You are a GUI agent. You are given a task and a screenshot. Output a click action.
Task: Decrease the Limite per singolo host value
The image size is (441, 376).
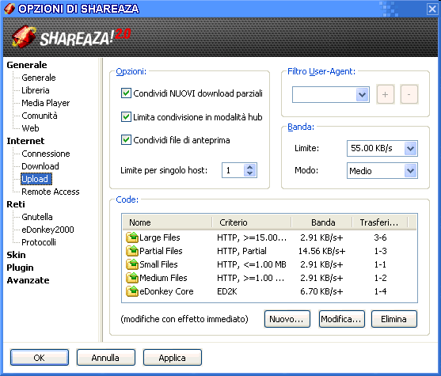pyautogui.click(x=249, y=173)
